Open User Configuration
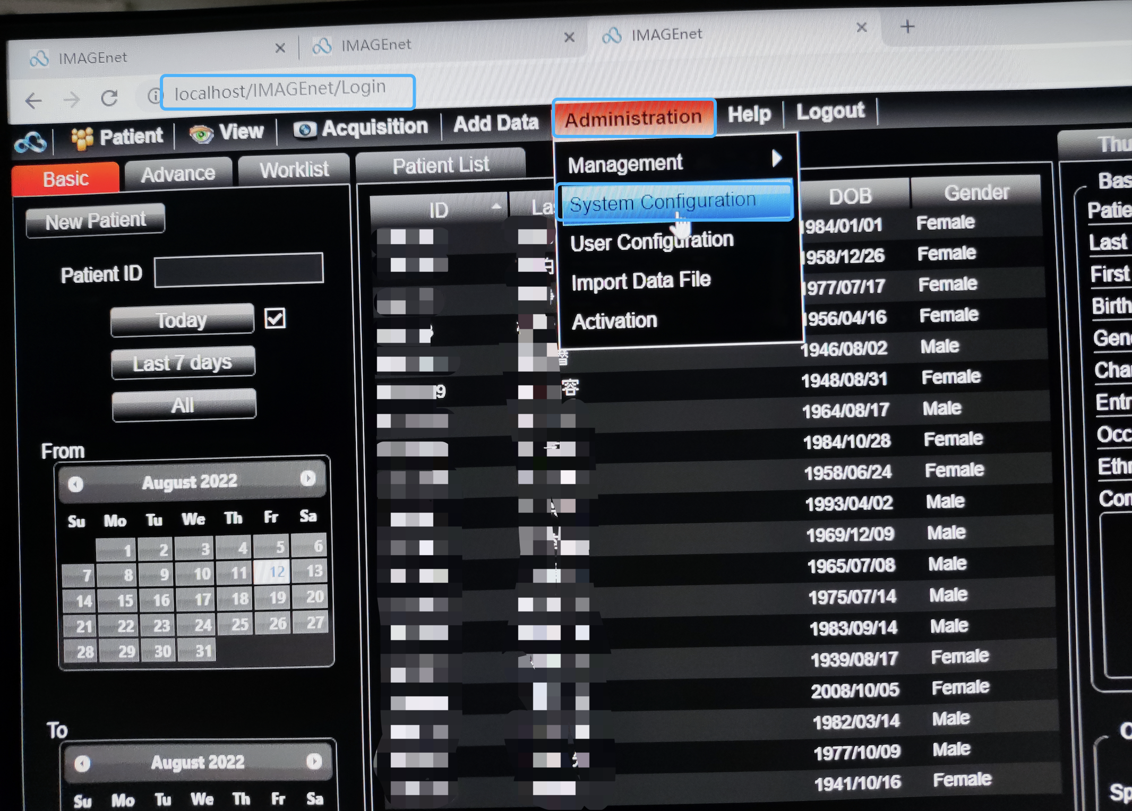 (x=652, y=241)
